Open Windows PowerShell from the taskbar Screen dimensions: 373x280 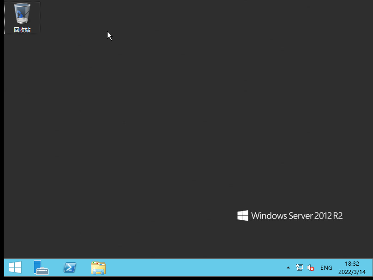(70, 268)
